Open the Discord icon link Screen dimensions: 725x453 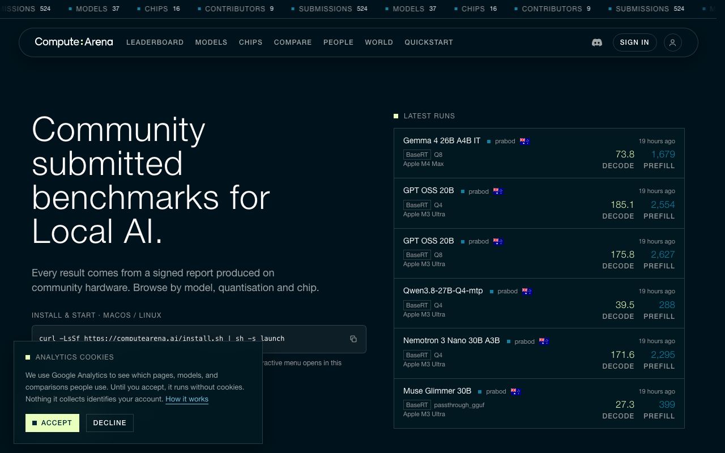click(x=596, y=42)
